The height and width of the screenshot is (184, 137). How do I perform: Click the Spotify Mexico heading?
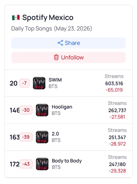coord(48,18)
